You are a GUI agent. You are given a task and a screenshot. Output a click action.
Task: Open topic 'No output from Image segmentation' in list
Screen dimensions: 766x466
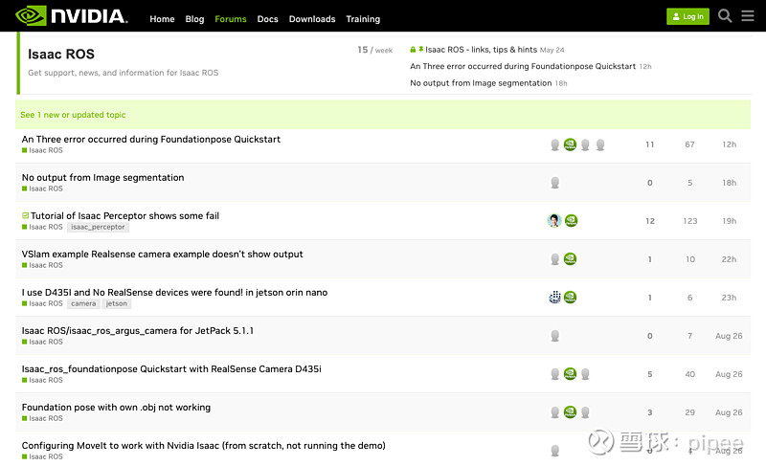click(103, 178)
